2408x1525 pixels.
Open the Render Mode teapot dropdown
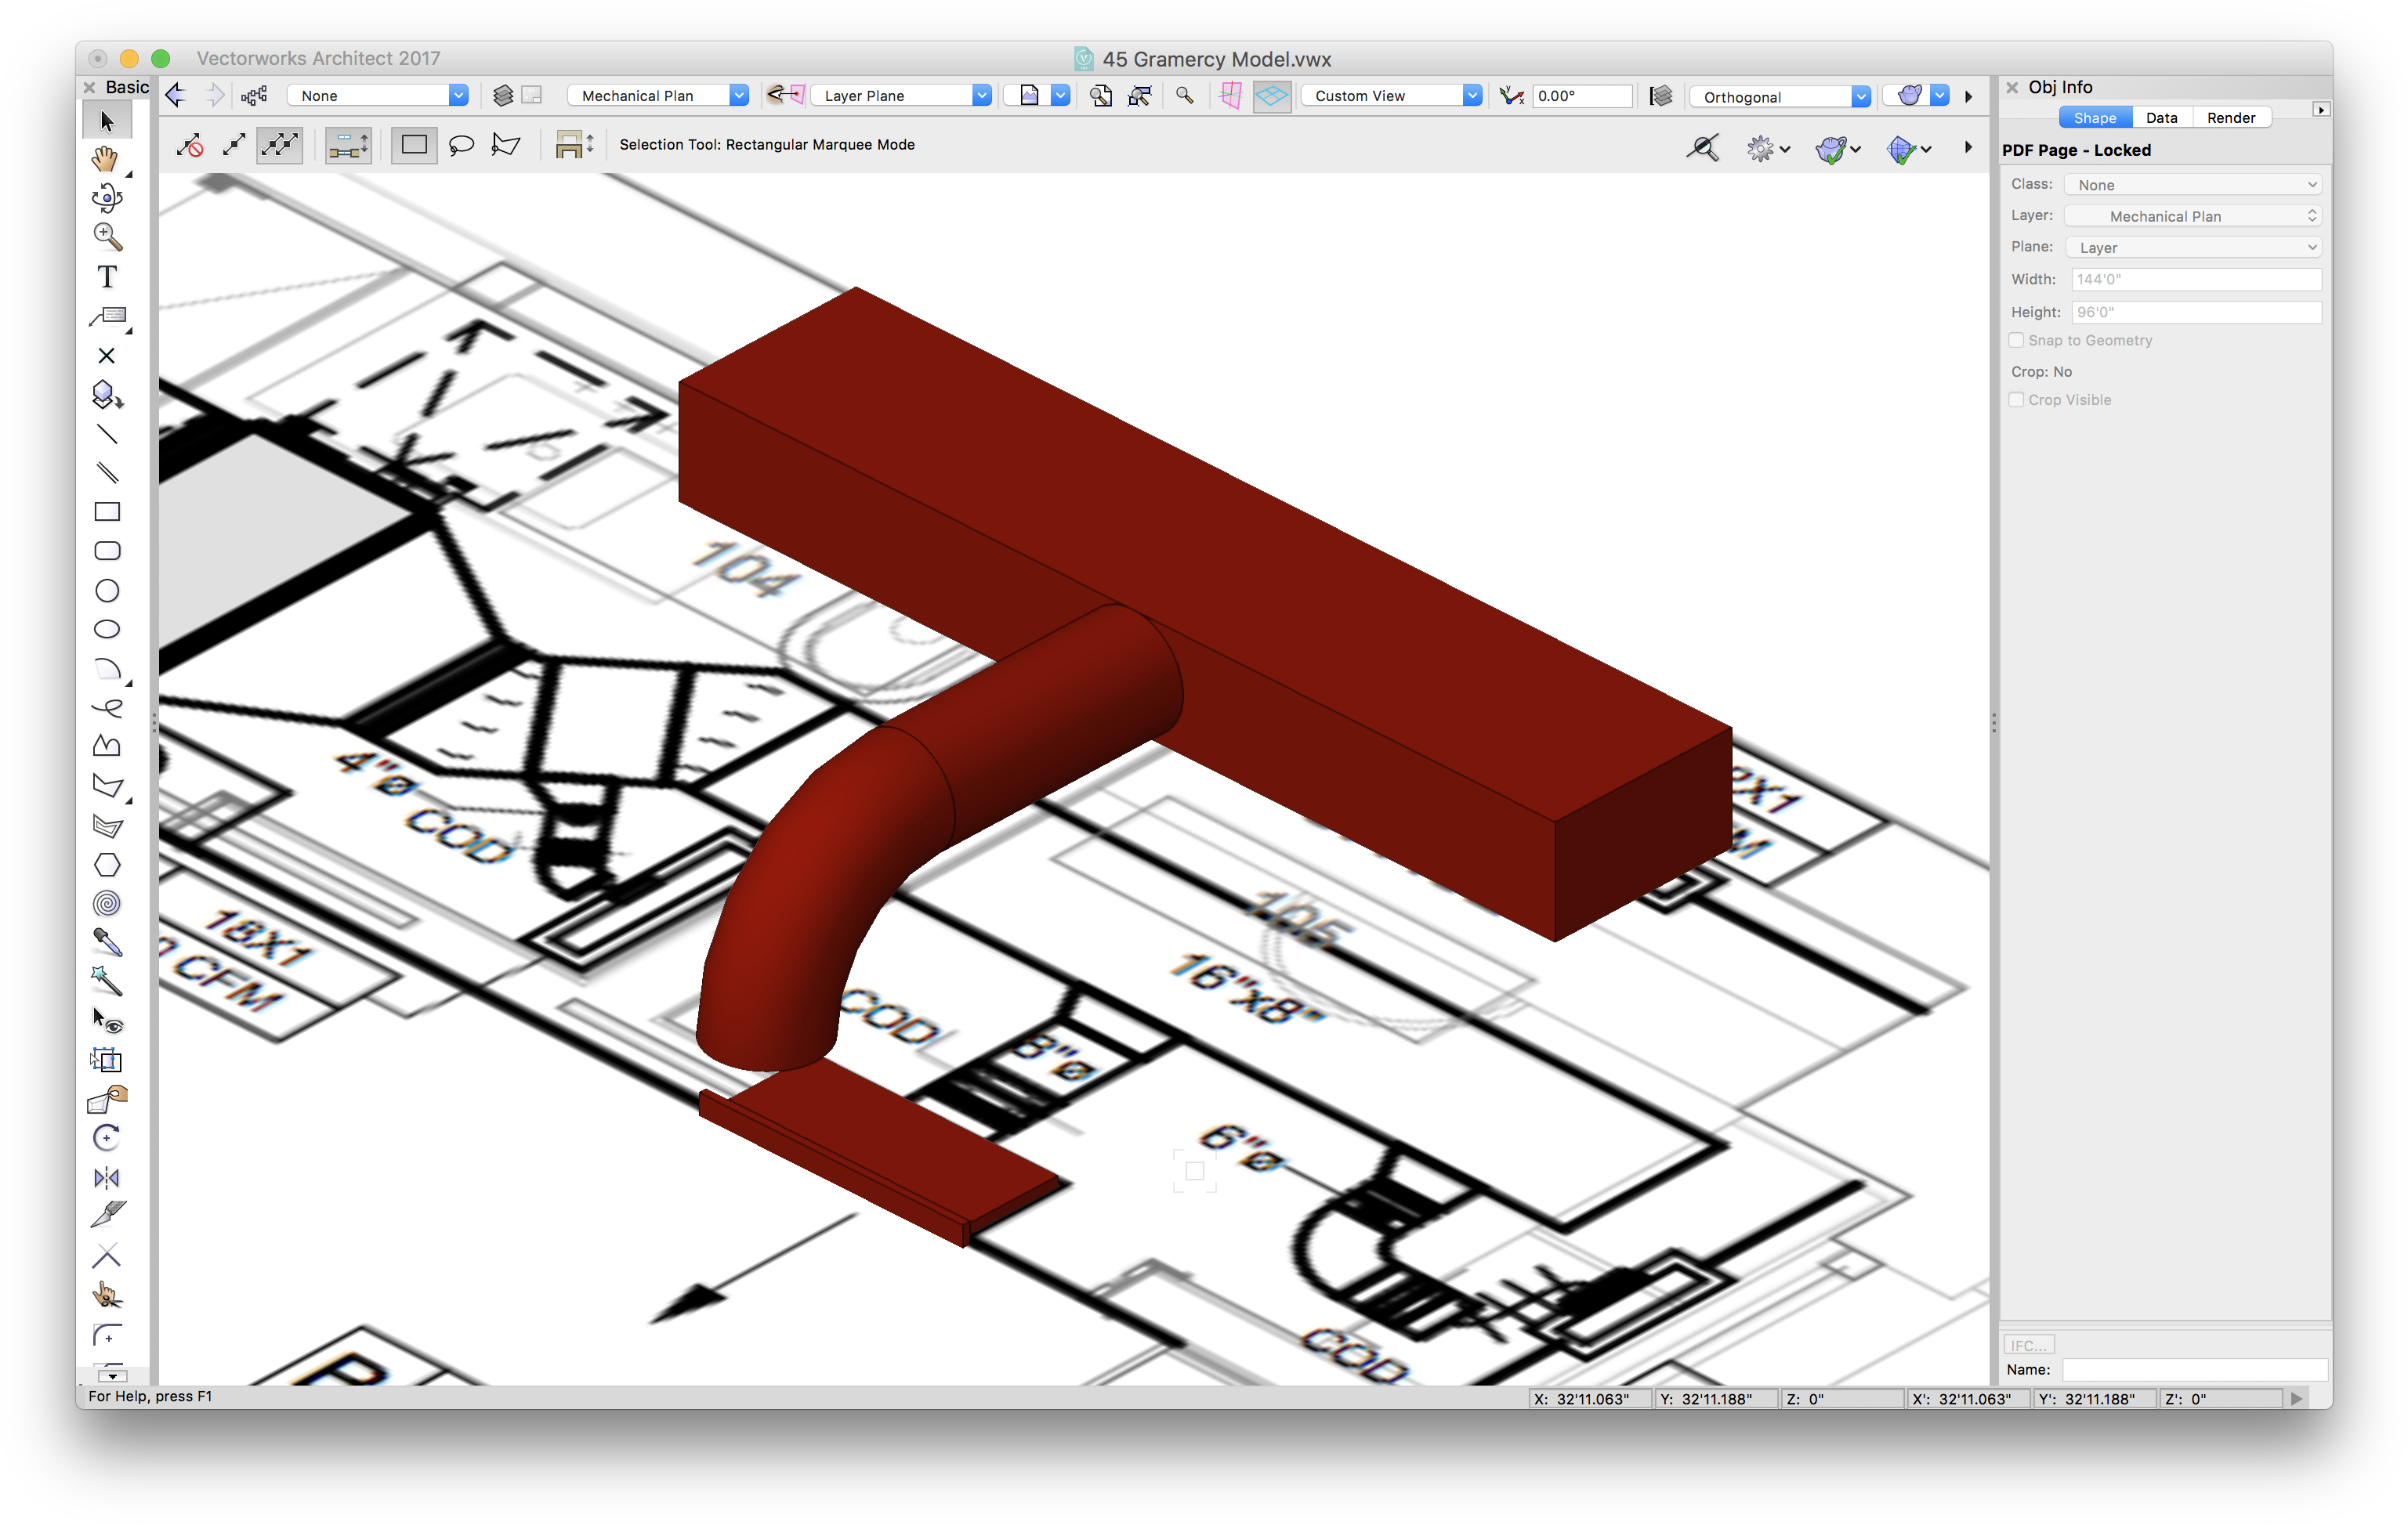coord(1917,96)
